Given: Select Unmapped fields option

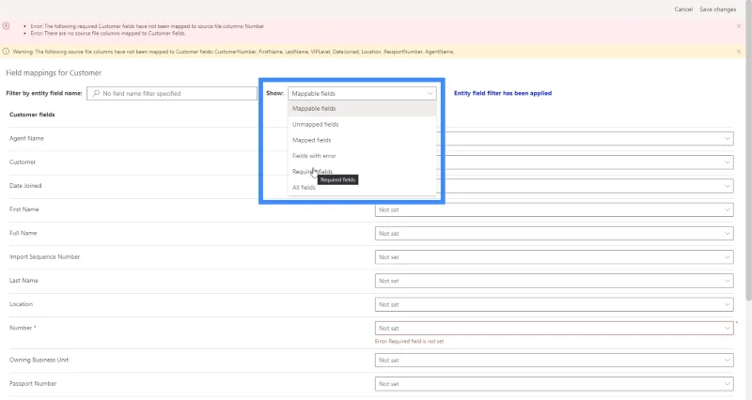Looking at the screenshot, I should click(x=362, y=124).
